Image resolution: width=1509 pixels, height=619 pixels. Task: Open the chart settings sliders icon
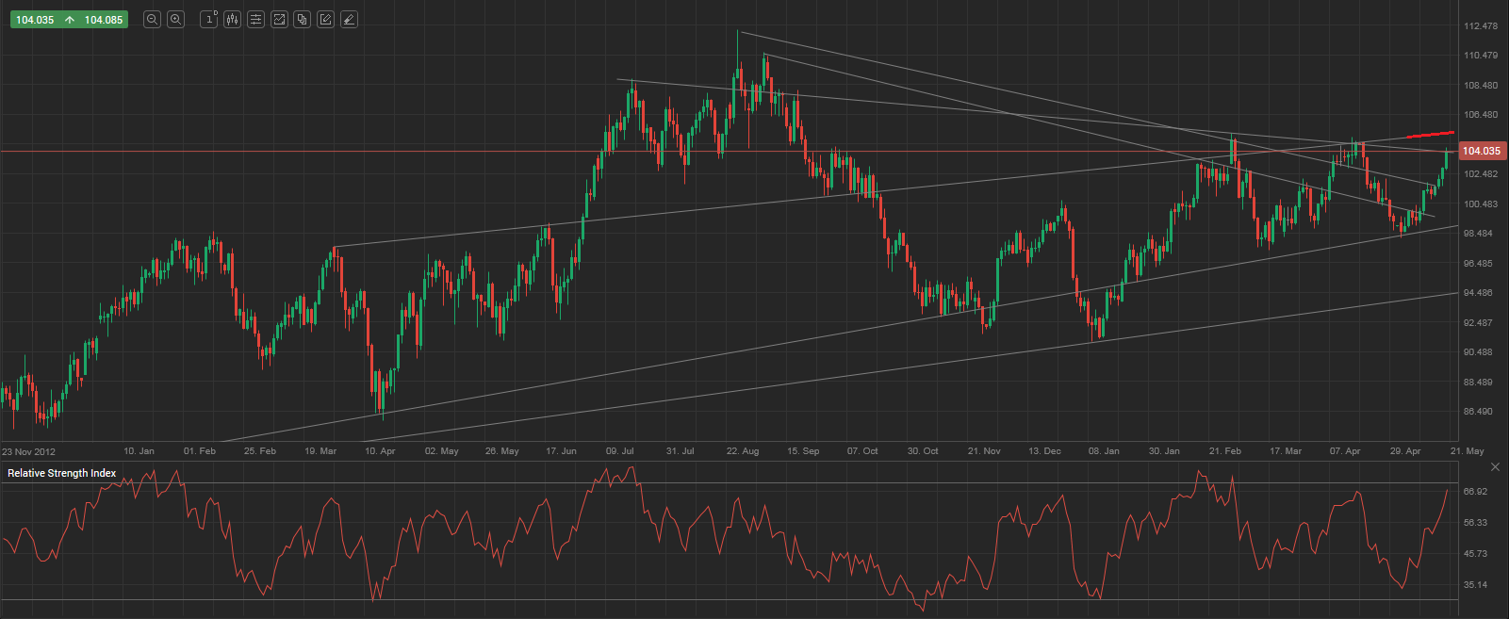pyautogui.click(x=255, y=19)
